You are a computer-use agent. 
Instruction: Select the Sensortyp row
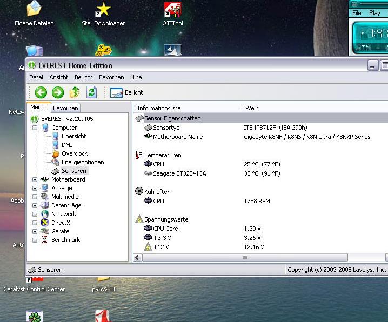(260, 128)
